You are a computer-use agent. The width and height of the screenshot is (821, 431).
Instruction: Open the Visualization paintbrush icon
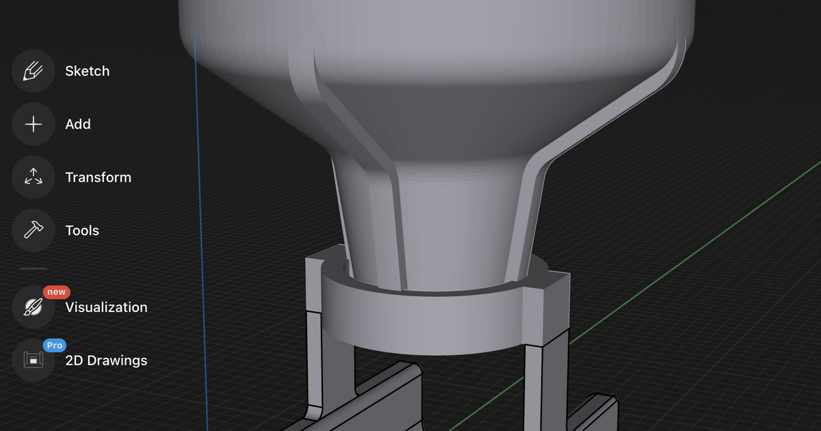[x=33, y=307]
